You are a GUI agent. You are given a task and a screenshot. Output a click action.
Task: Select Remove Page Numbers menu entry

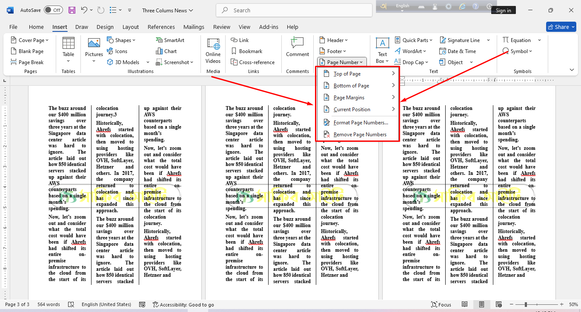pos(359,135)
